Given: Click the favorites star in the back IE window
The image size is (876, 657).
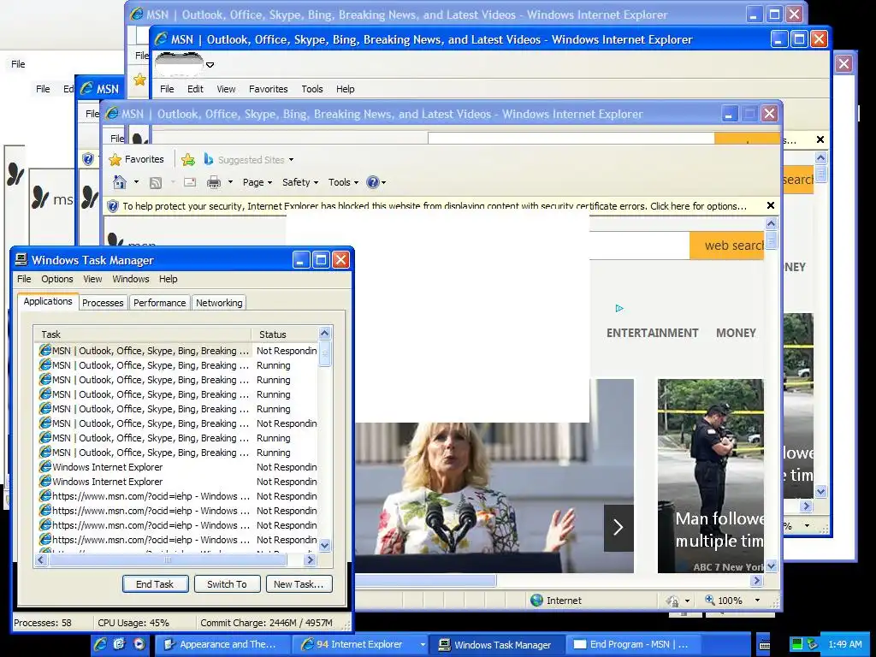Looking at the screenshot, I should (139, 80).
